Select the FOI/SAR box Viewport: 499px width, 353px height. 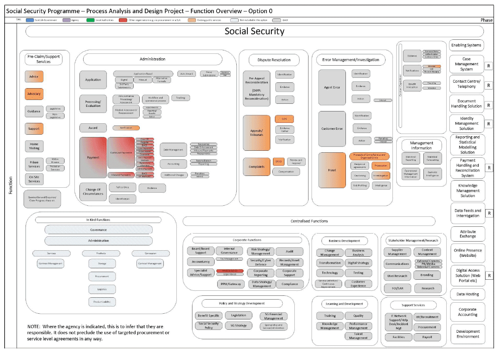point(397,289)
